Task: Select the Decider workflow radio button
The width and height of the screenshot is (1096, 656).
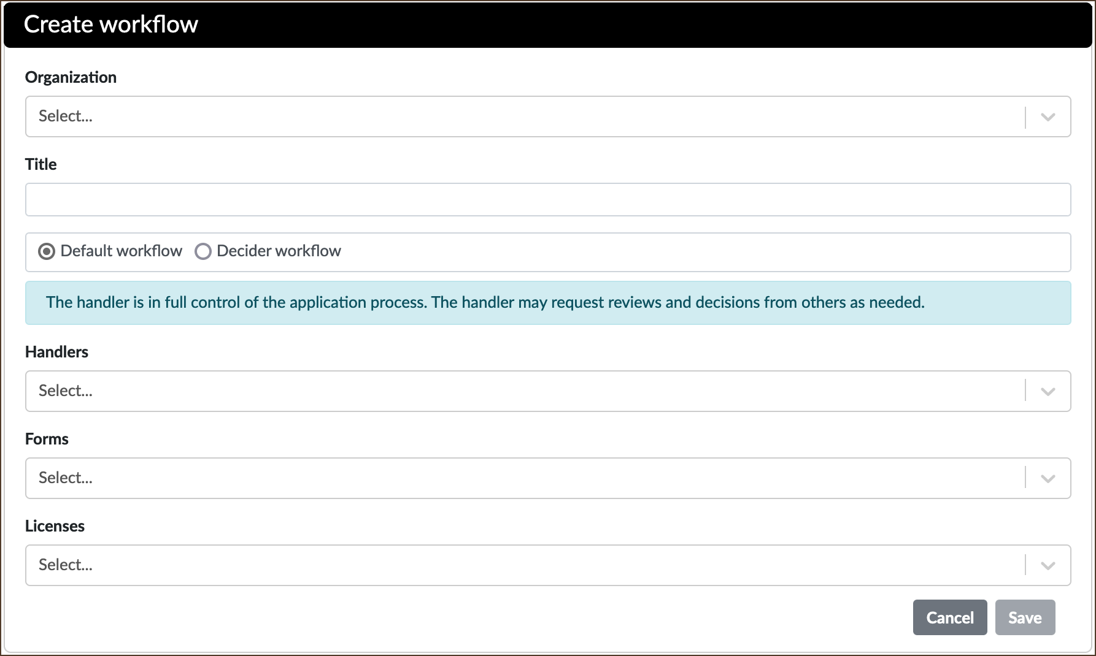Action: point(203,251)
